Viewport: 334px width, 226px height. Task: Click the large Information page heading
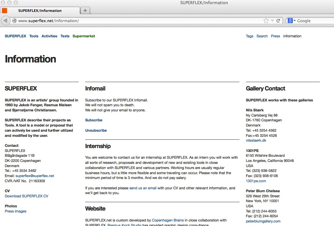point(31,59)
